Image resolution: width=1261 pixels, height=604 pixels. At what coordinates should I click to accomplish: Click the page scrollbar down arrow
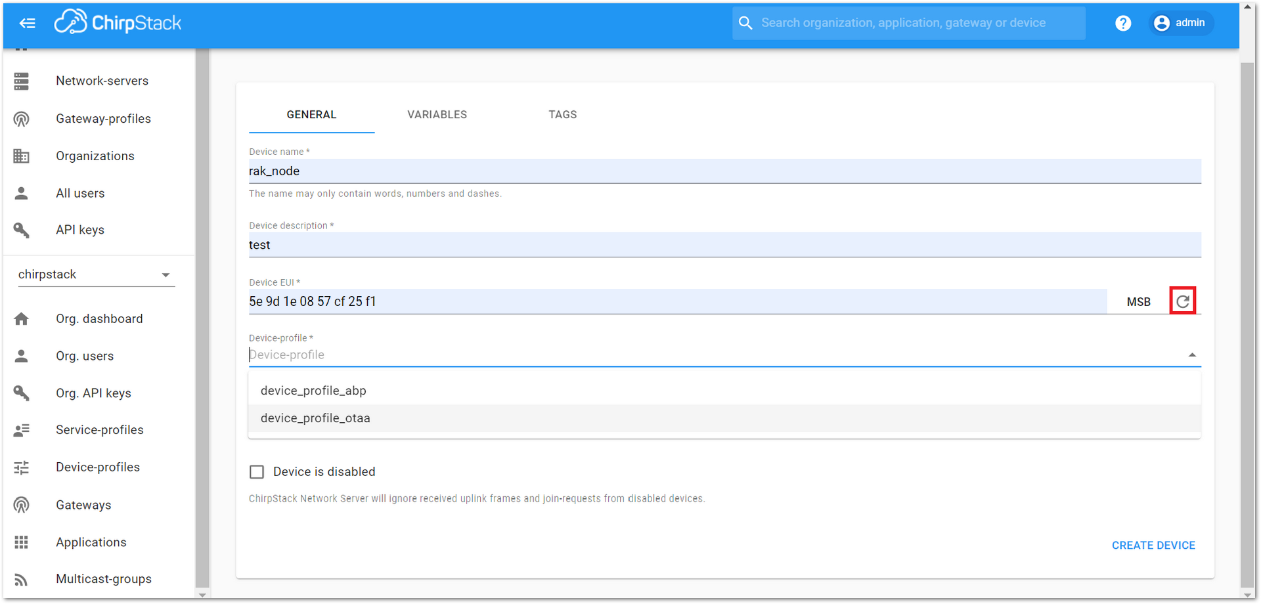click(1248, 595)
